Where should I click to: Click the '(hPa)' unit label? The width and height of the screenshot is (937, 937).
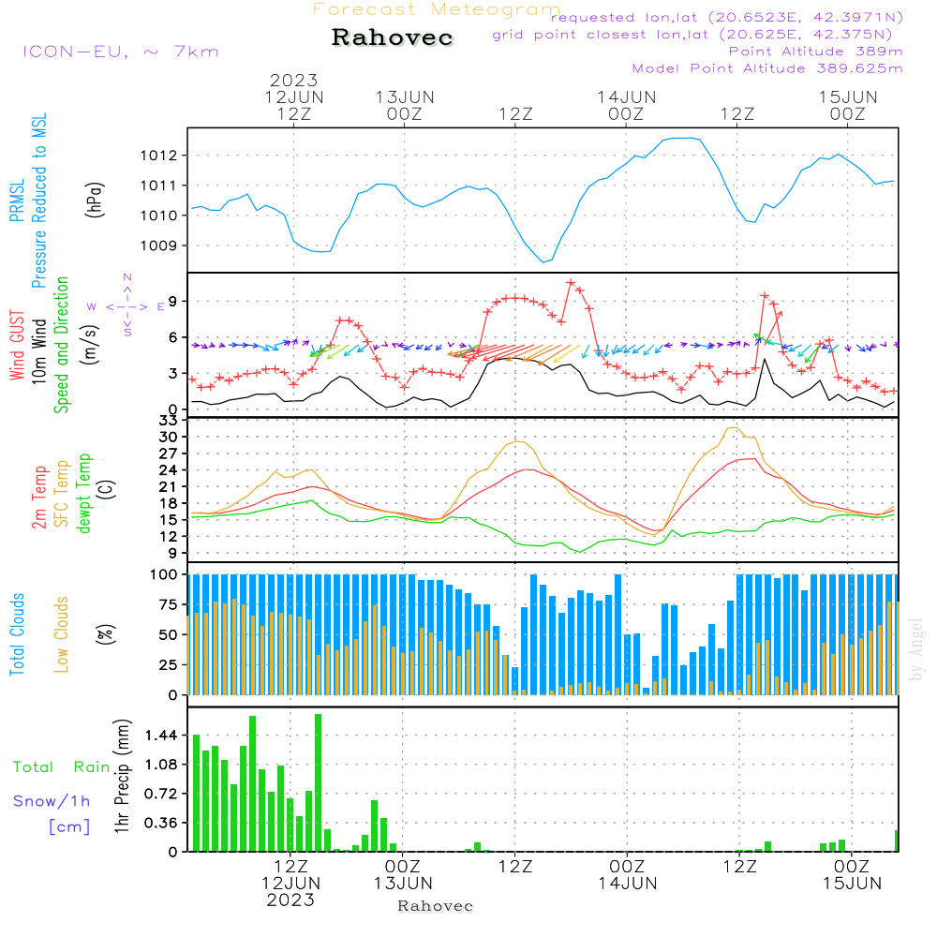95,201
